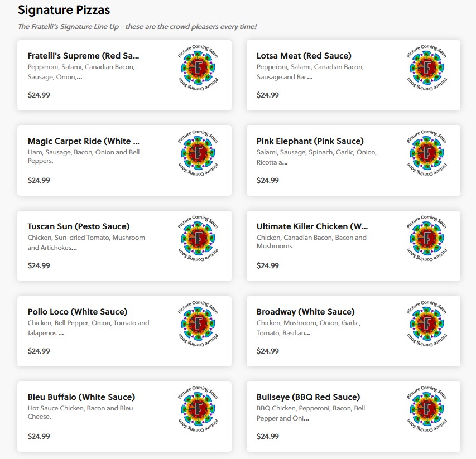This screenshot has width=476, height=459.
Task: Select Tuscan Sun (Pesto Sauce) title
Action: [78, 226]
